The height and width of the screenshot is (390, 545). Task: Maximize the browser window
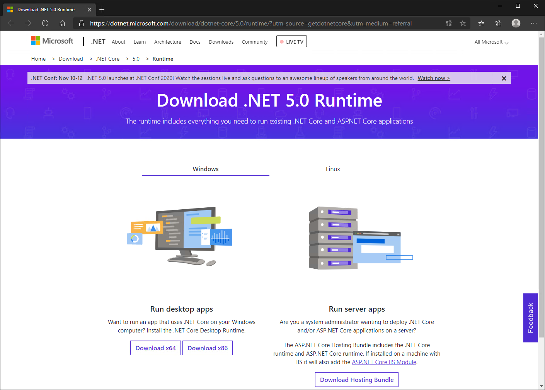518,6
